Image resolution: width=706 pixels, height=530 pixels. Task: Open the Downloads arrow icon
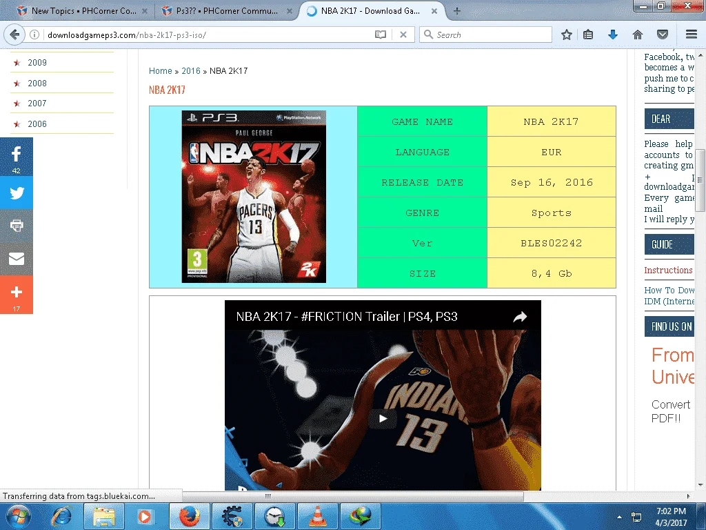pyautogui.click(x=613, y=35)
